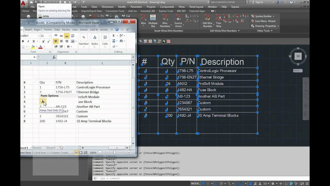Click Keep Text Only paste option

coord(43,102)
